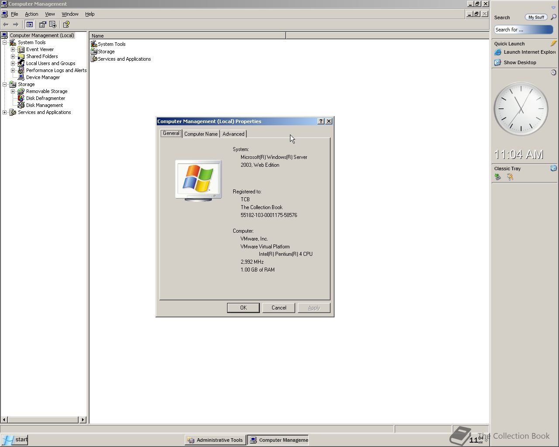This screenshot has width=559, height=447.
Task: Click the dialog's question mark help button
Action: [321, 121]
